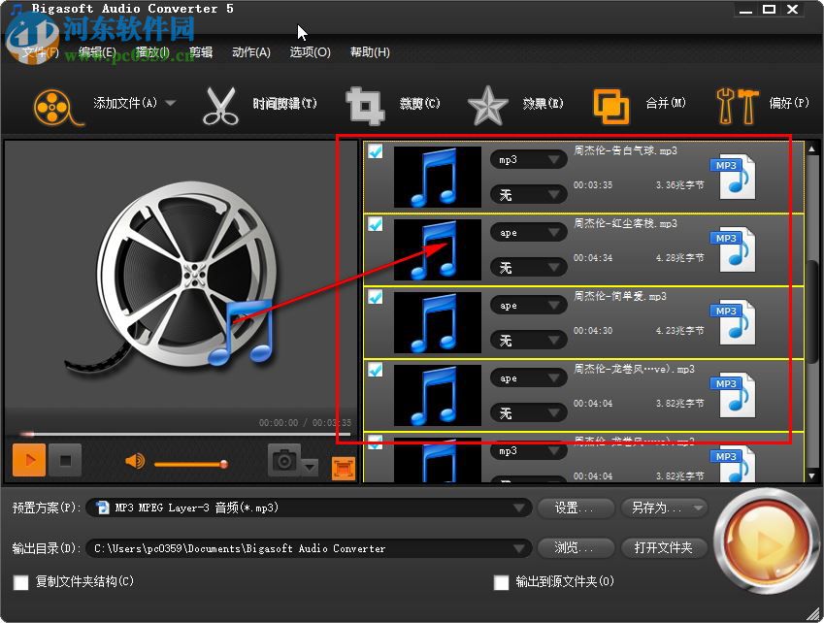Open the 选项(O) menu
Image resolution: width=824 pixels, height=623 pixels.
click(312, 52)
